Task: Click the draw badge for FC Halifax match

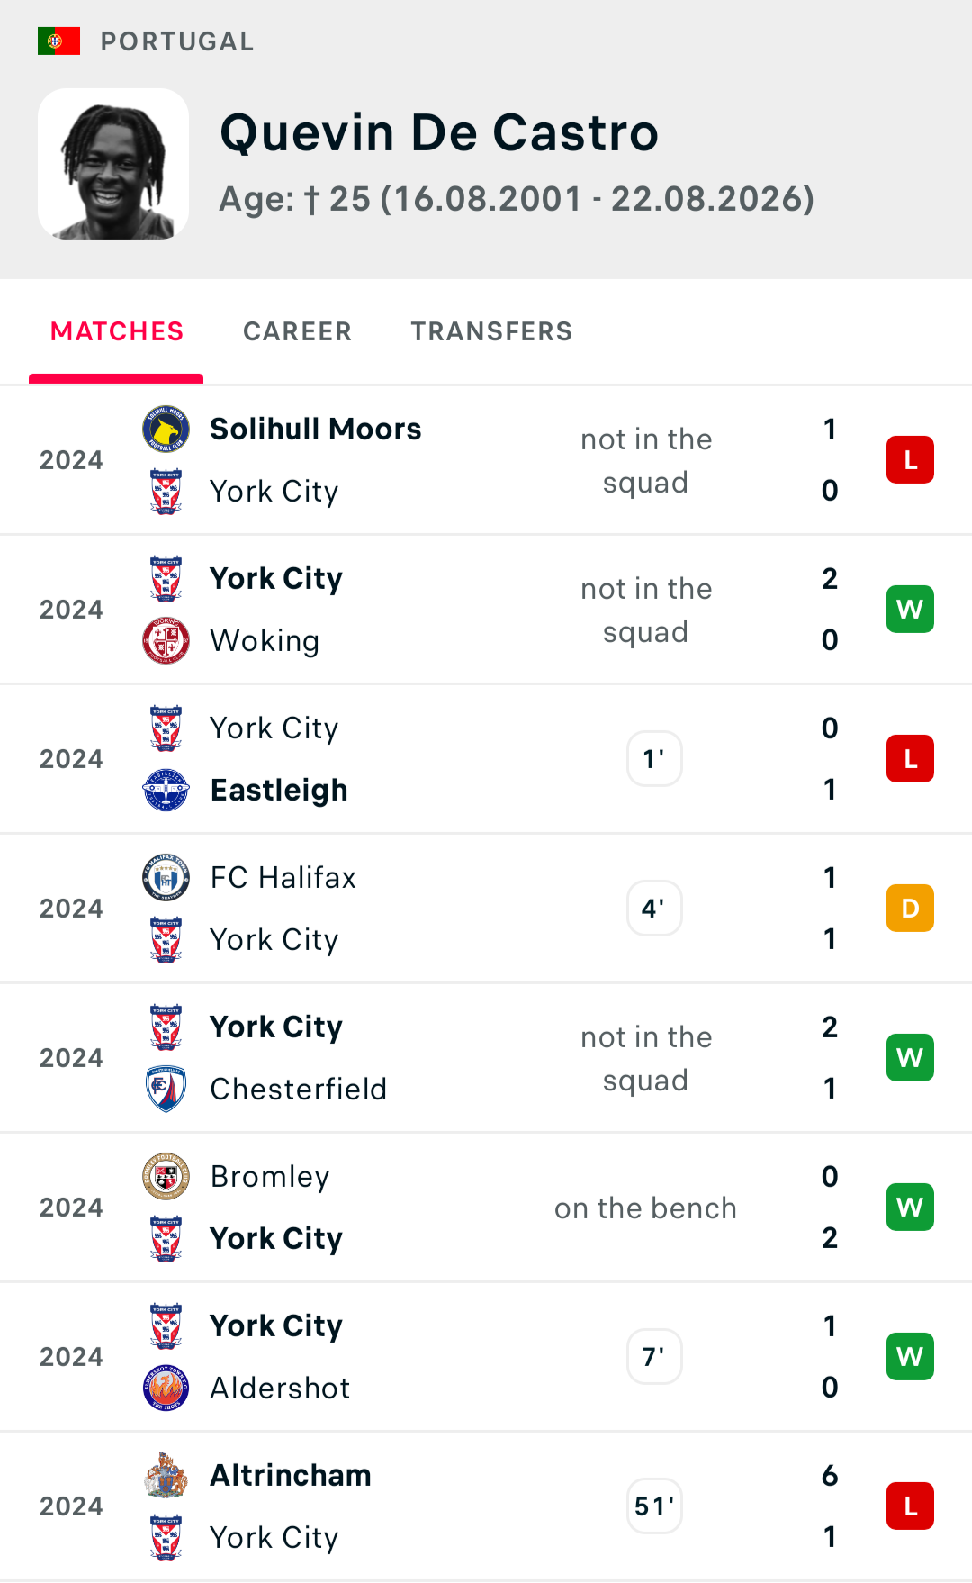Action: pos(910,909)
